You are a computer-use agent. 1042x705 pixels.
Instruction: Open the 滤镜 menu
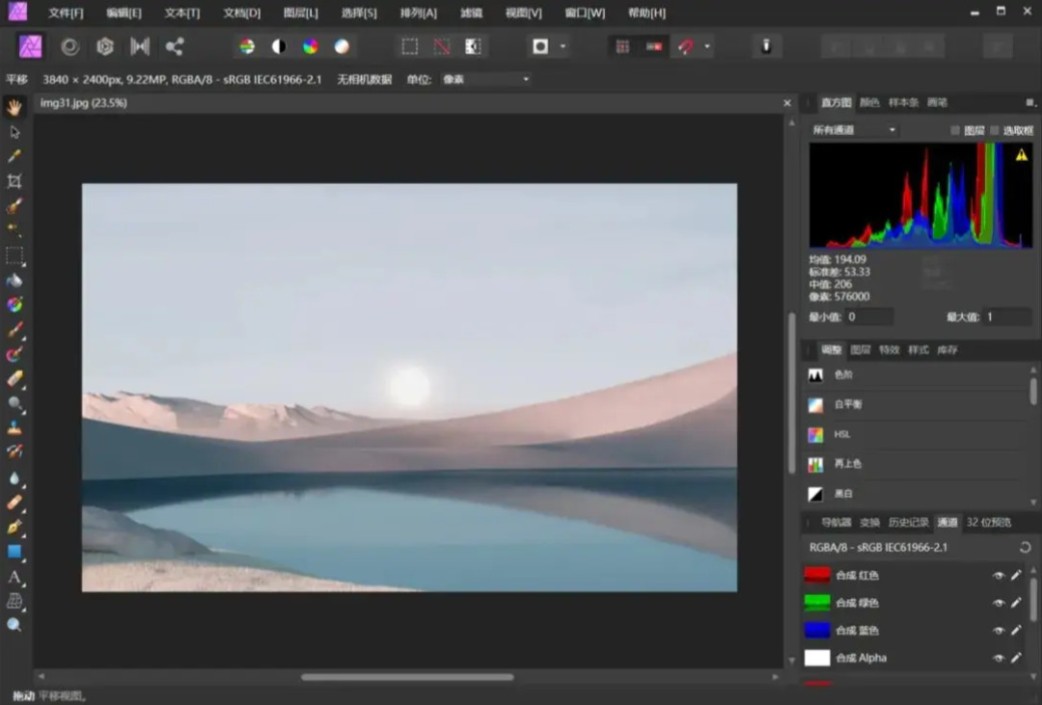point(471,14)
